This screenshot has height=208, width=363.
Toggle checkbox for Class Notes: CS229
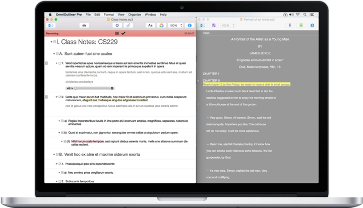(x=55, y=42)
